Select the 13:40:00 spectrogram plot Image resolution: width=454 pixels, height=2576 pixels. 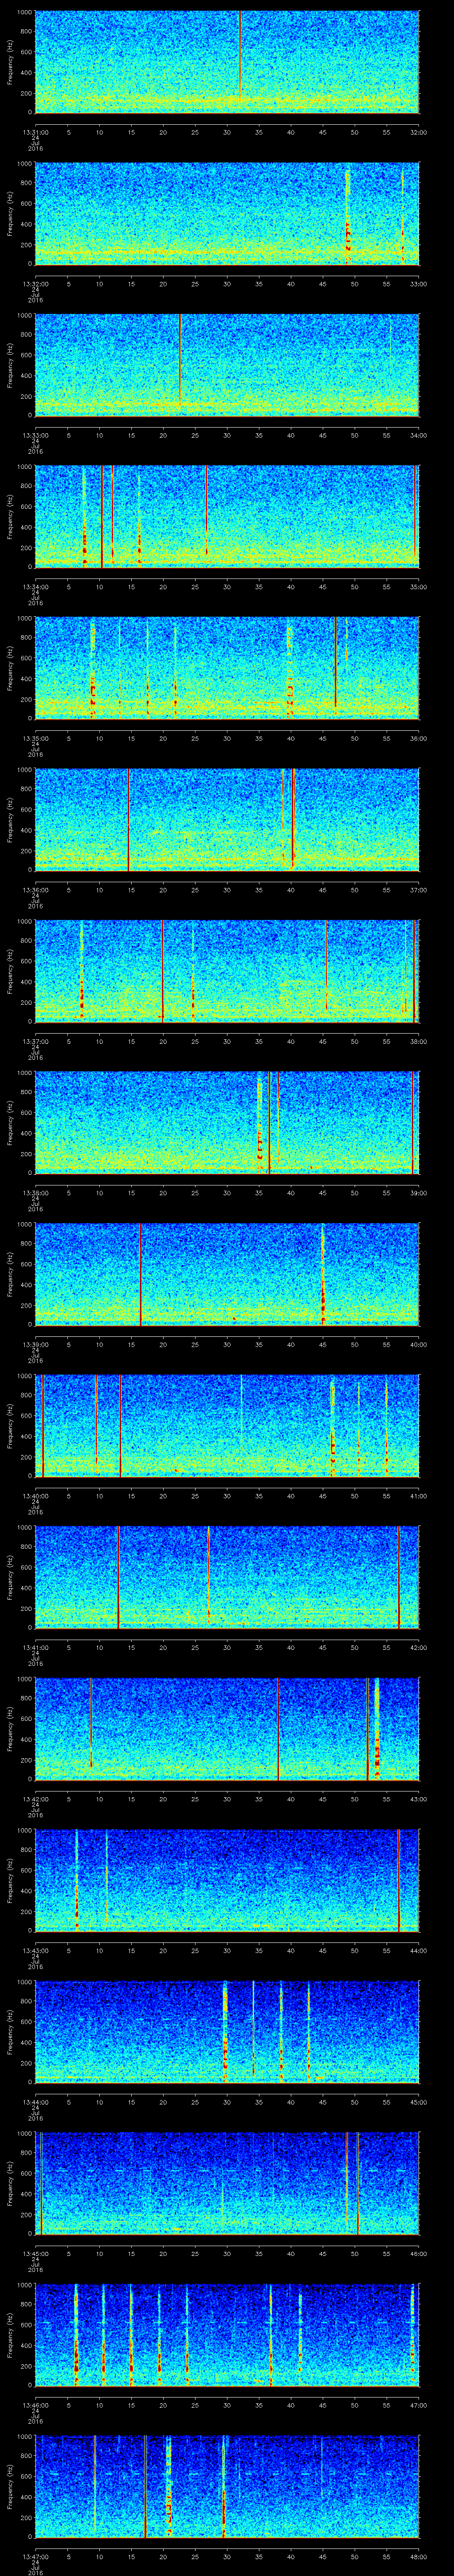click(x=227, y=1426)
